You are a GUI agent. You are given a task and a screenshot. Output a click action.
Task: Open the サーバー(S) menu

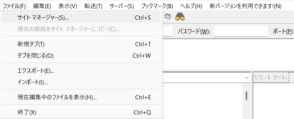pyautogui.click(x=122, y=6)
